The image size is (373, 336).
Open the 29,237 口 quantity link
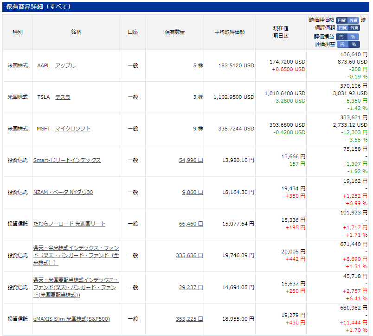pos(191,287)
